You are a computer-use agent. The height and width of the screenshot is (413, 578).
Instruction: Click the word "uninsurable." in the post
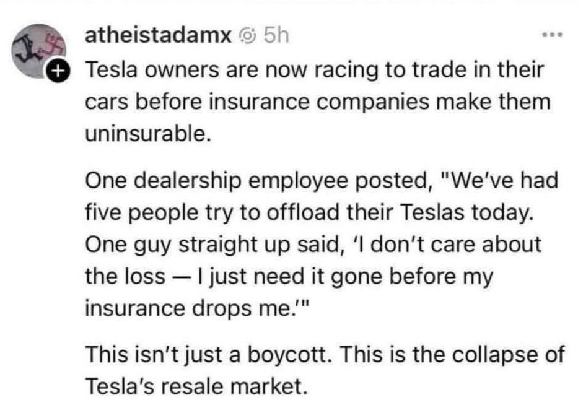tap(149, 133)
